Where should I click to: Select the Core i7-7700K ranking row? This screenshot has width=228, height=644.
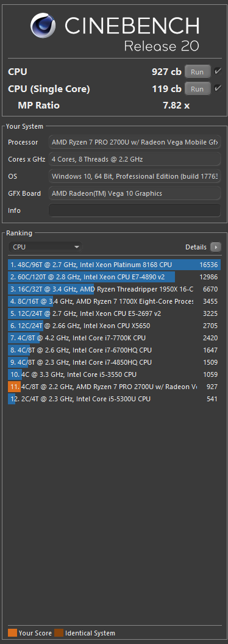click(x=114, y=338)
